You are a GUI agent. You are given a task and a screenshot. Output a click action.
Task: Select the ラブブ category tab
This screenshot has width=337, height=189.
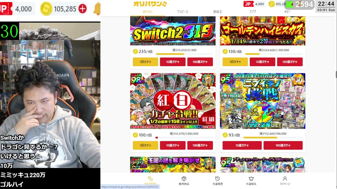tap(252, 12)
